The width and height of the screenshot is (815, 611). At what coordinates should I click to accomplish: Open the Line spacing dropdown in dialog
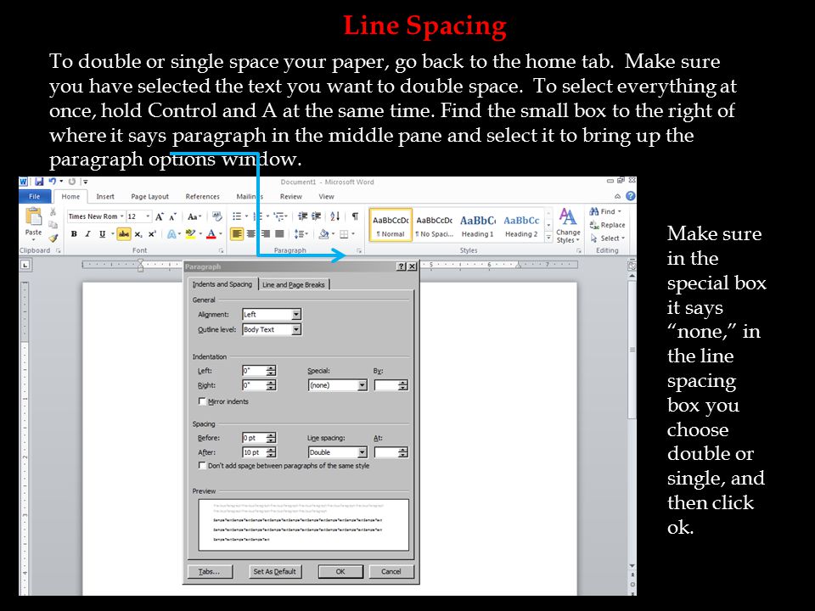click(363, 452)
